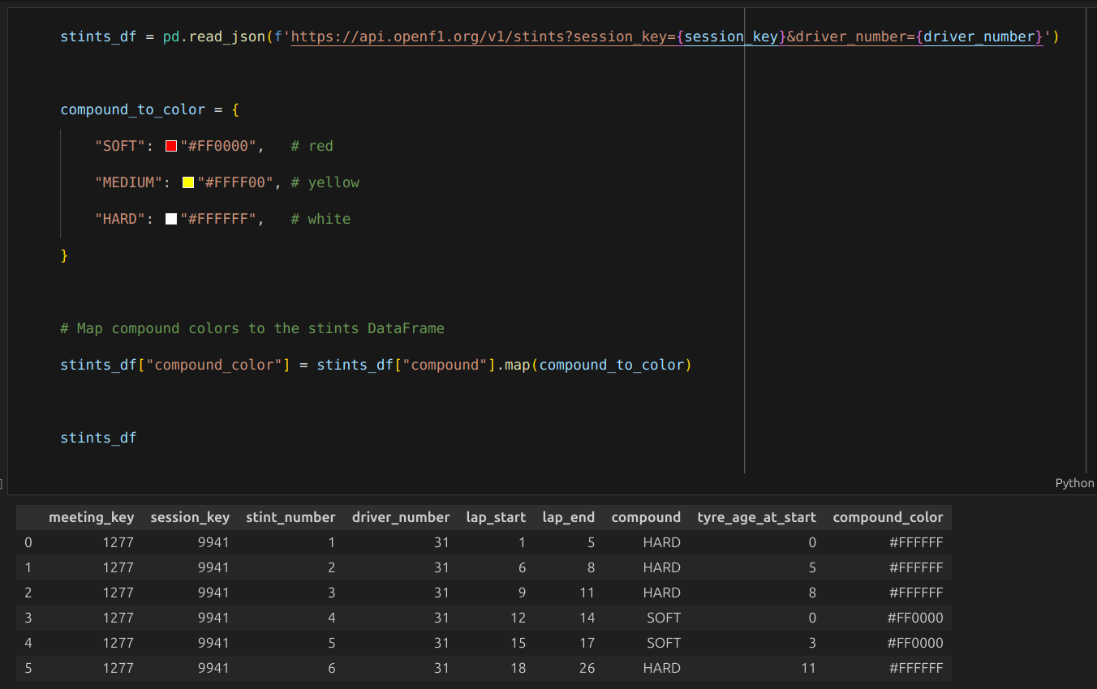Click the stint_number column header
Image resolution: width=1097 pixels, height=689 pixels.
click(290, 517)
